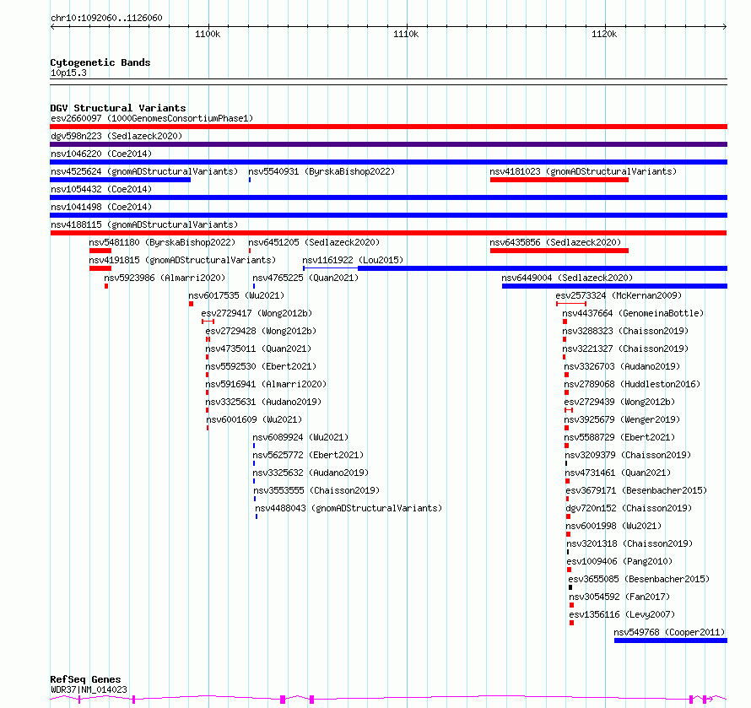Click esv1009406 (Pang2010) label
Viewport: 751px width, 708px height.
pyautogui.click(x=619, y=561)
